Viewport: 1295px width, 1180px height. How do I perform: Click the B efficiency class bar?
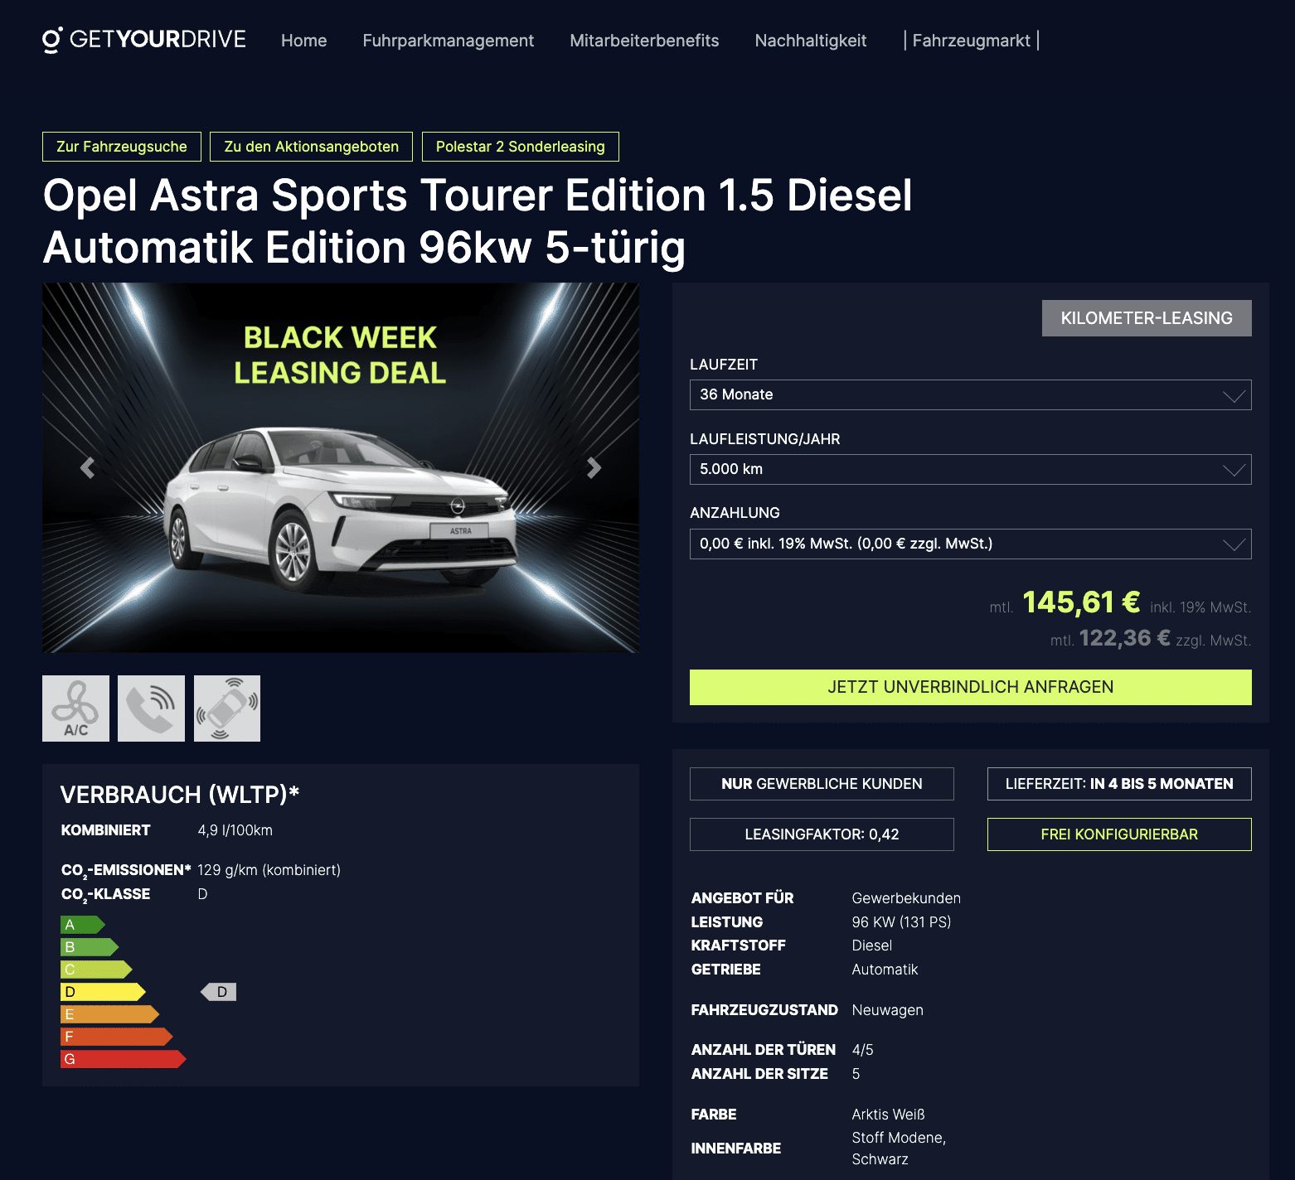90,947
